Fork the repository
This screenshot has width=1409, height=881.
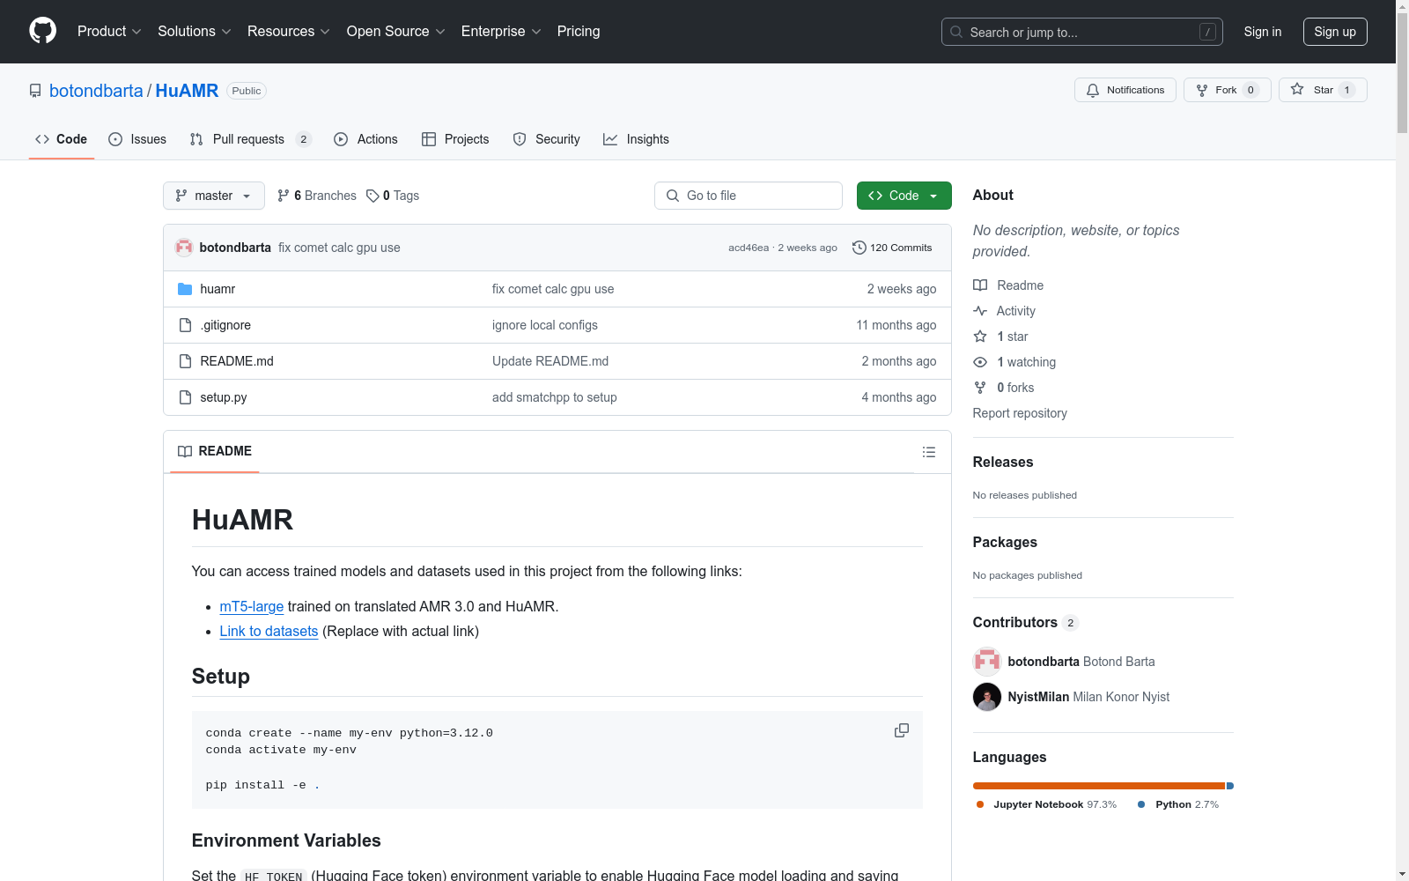1228,90
